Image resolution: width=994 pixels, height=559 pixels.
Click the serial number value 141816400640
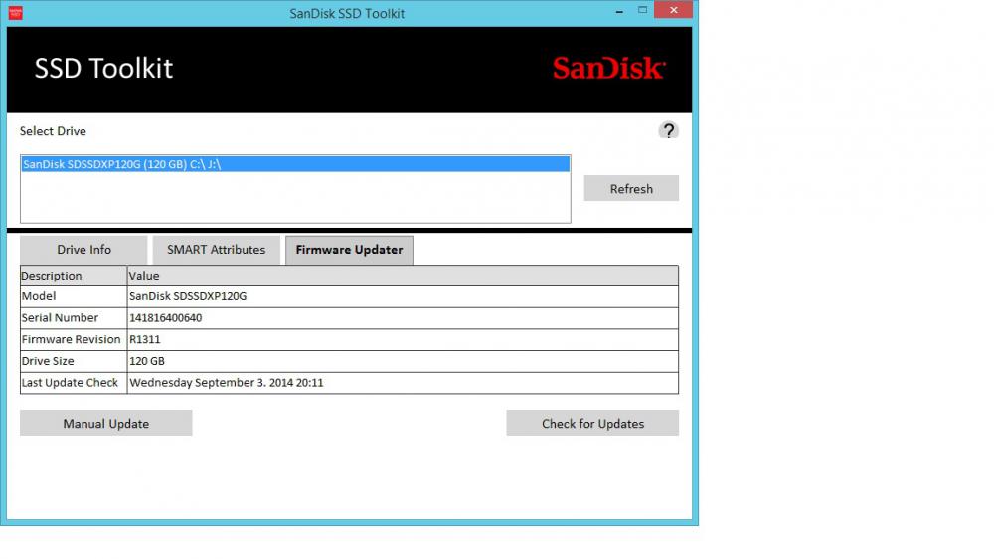point(165,318)
